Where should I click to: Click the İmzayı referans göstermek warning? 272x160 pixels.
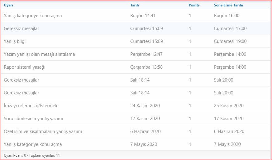(x=31, y=106)
